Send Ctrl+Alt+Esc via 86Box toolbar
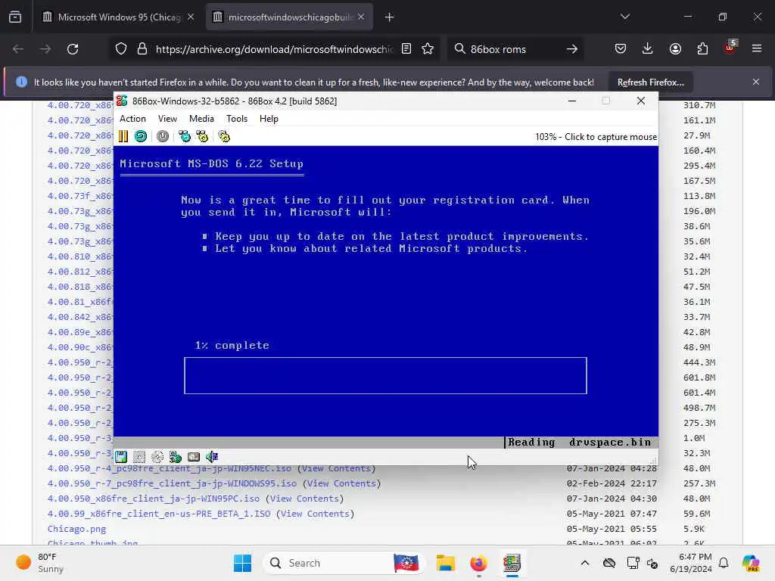Screen dimensions: 775x581 point(202,136)
